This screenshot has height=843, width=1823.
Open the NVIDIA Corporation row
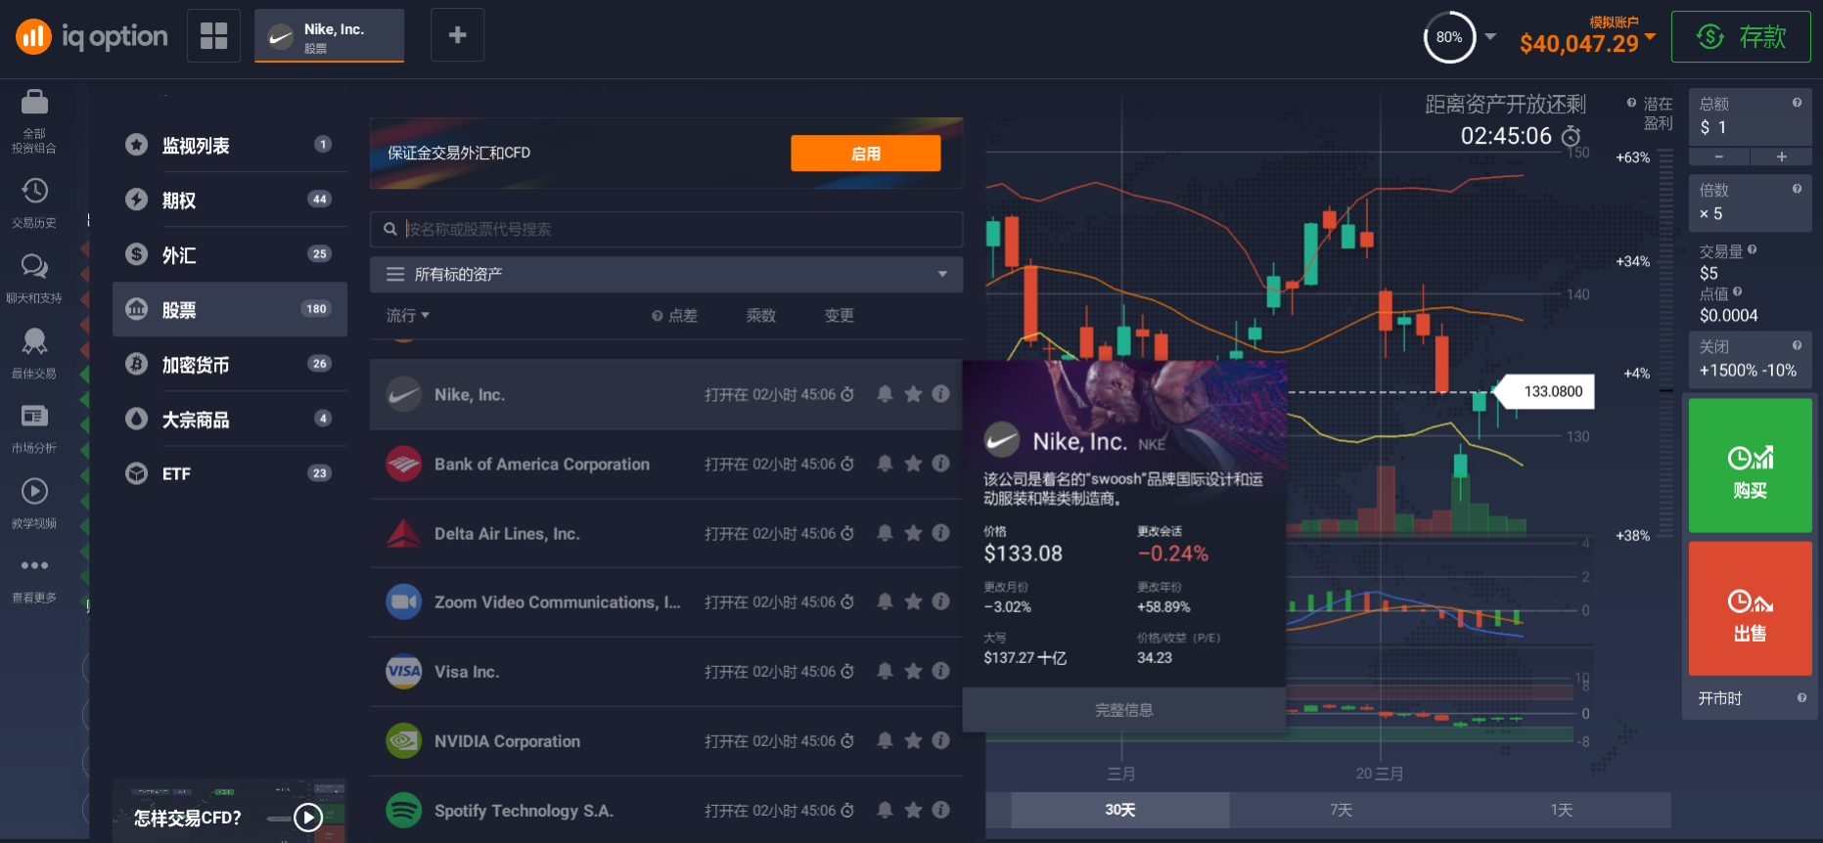coord(666,741)
